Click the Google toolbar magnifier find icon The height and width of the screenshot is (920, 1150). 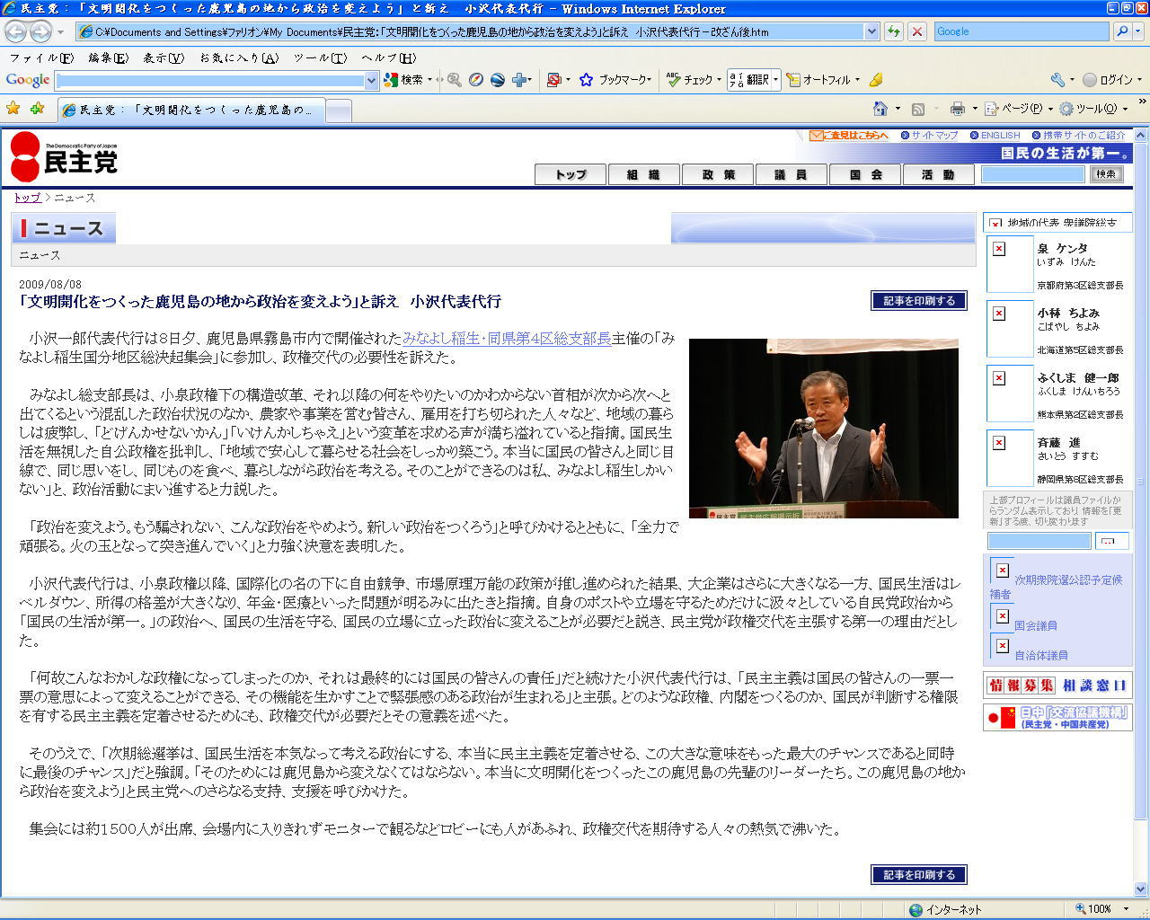pyautogui.click(x=455, y=80)
